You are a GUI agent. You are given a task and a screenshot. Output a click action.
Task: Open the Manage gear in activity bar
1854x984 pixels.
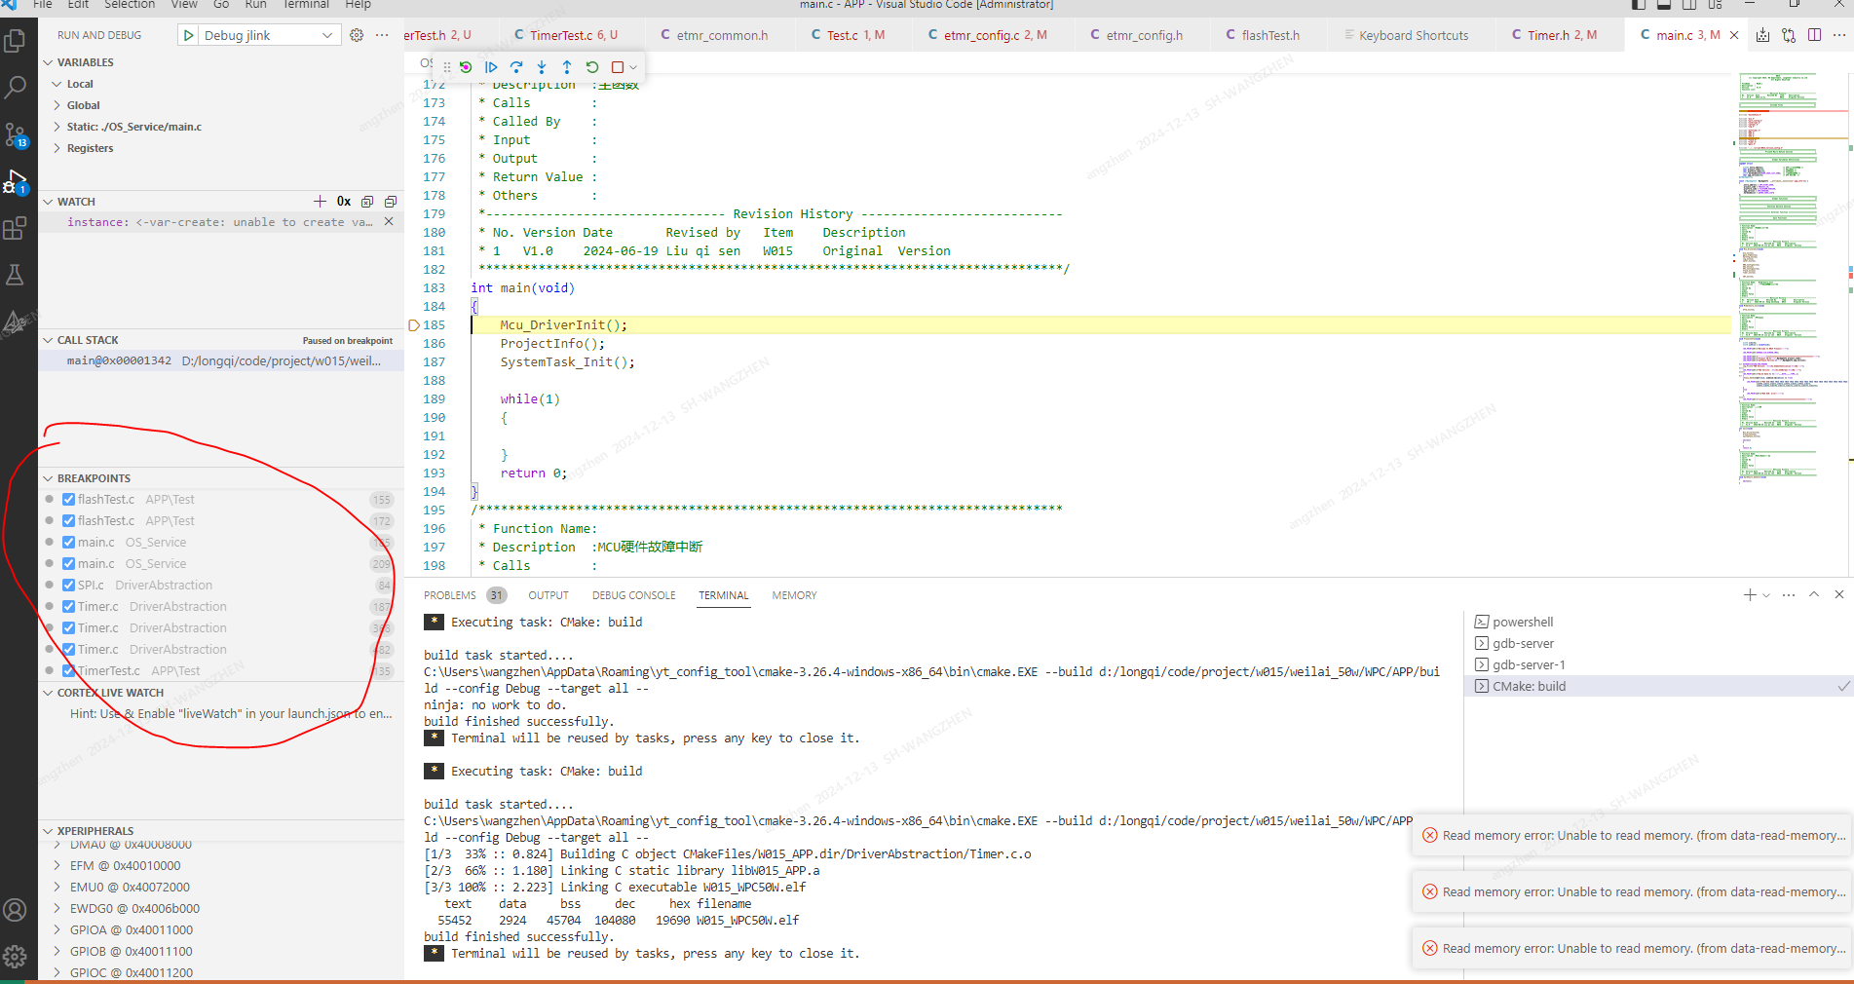click(16, 957)
